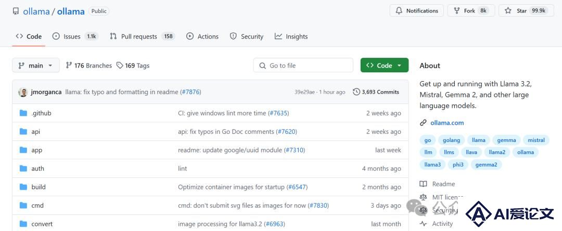This screenshot has width=562, height=231.
Task: Open jmorganca's profile link
Action: click(46, 92)
